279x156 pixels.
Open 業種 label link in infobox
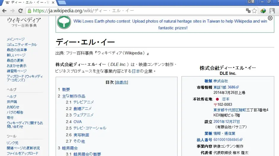[208, 134]
